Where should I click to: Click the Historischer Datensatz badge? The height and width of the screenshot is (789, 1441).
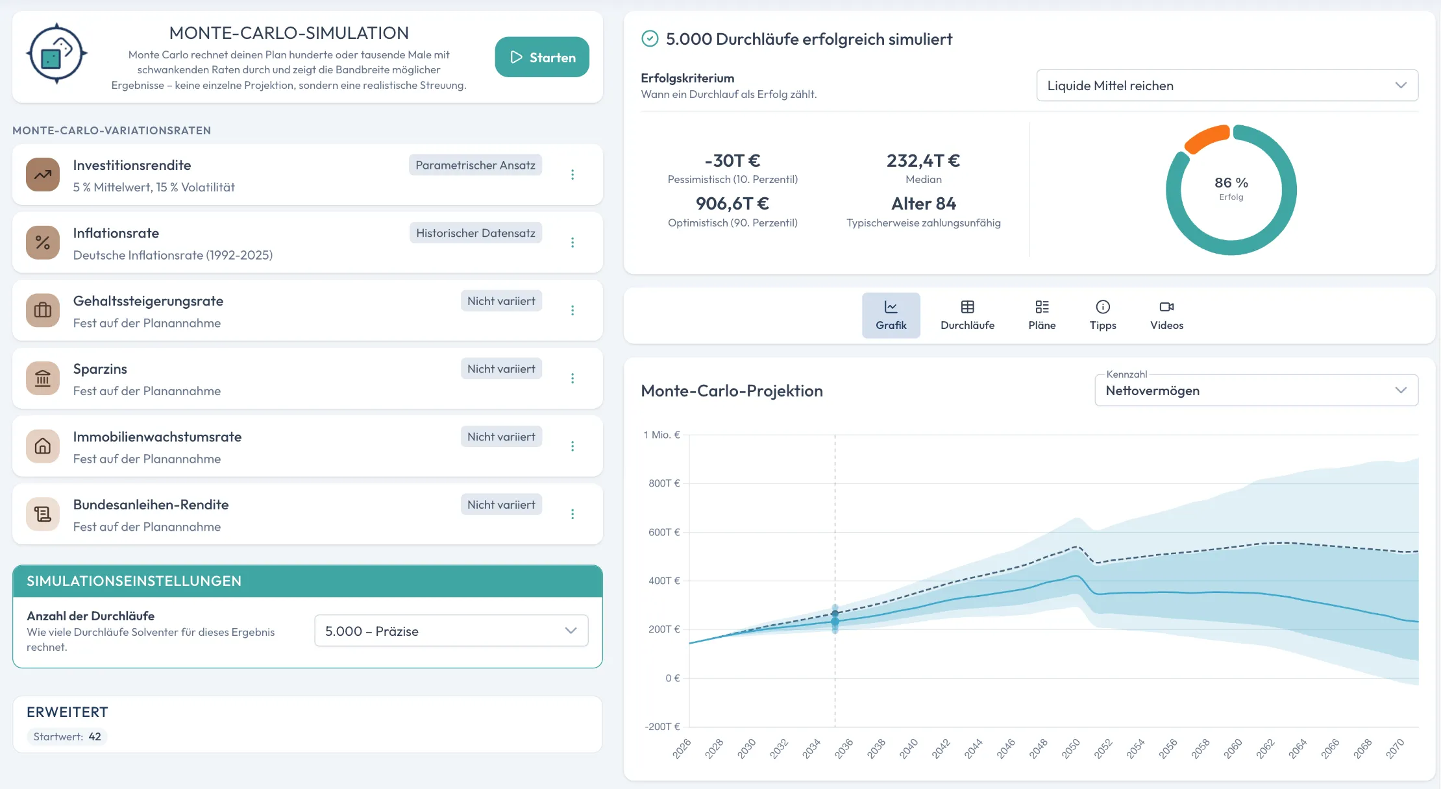[x=476, y=233]
